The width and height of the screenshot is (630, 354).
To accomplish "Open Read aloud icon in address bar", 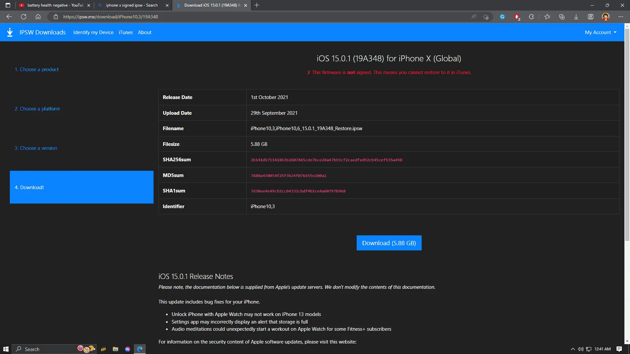I will click(x=474, y=17).
